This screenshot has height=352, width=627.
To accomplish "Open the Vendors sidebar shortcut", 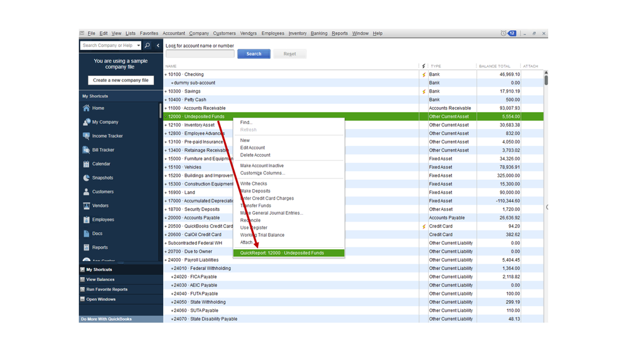I will tap(95, 206).
